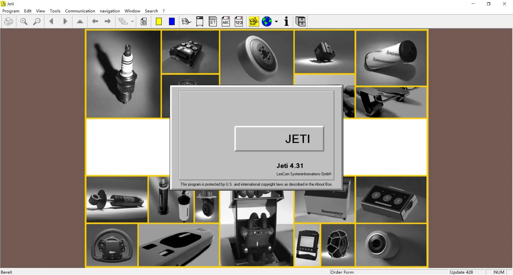513x275 pixels.
Task: Open the Program menu
Action: point(11,11)
